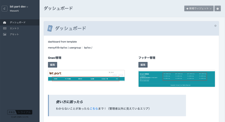Click the small widget settings gear
The width and height of the screenshot is (225, 122).
coord(215,26)
